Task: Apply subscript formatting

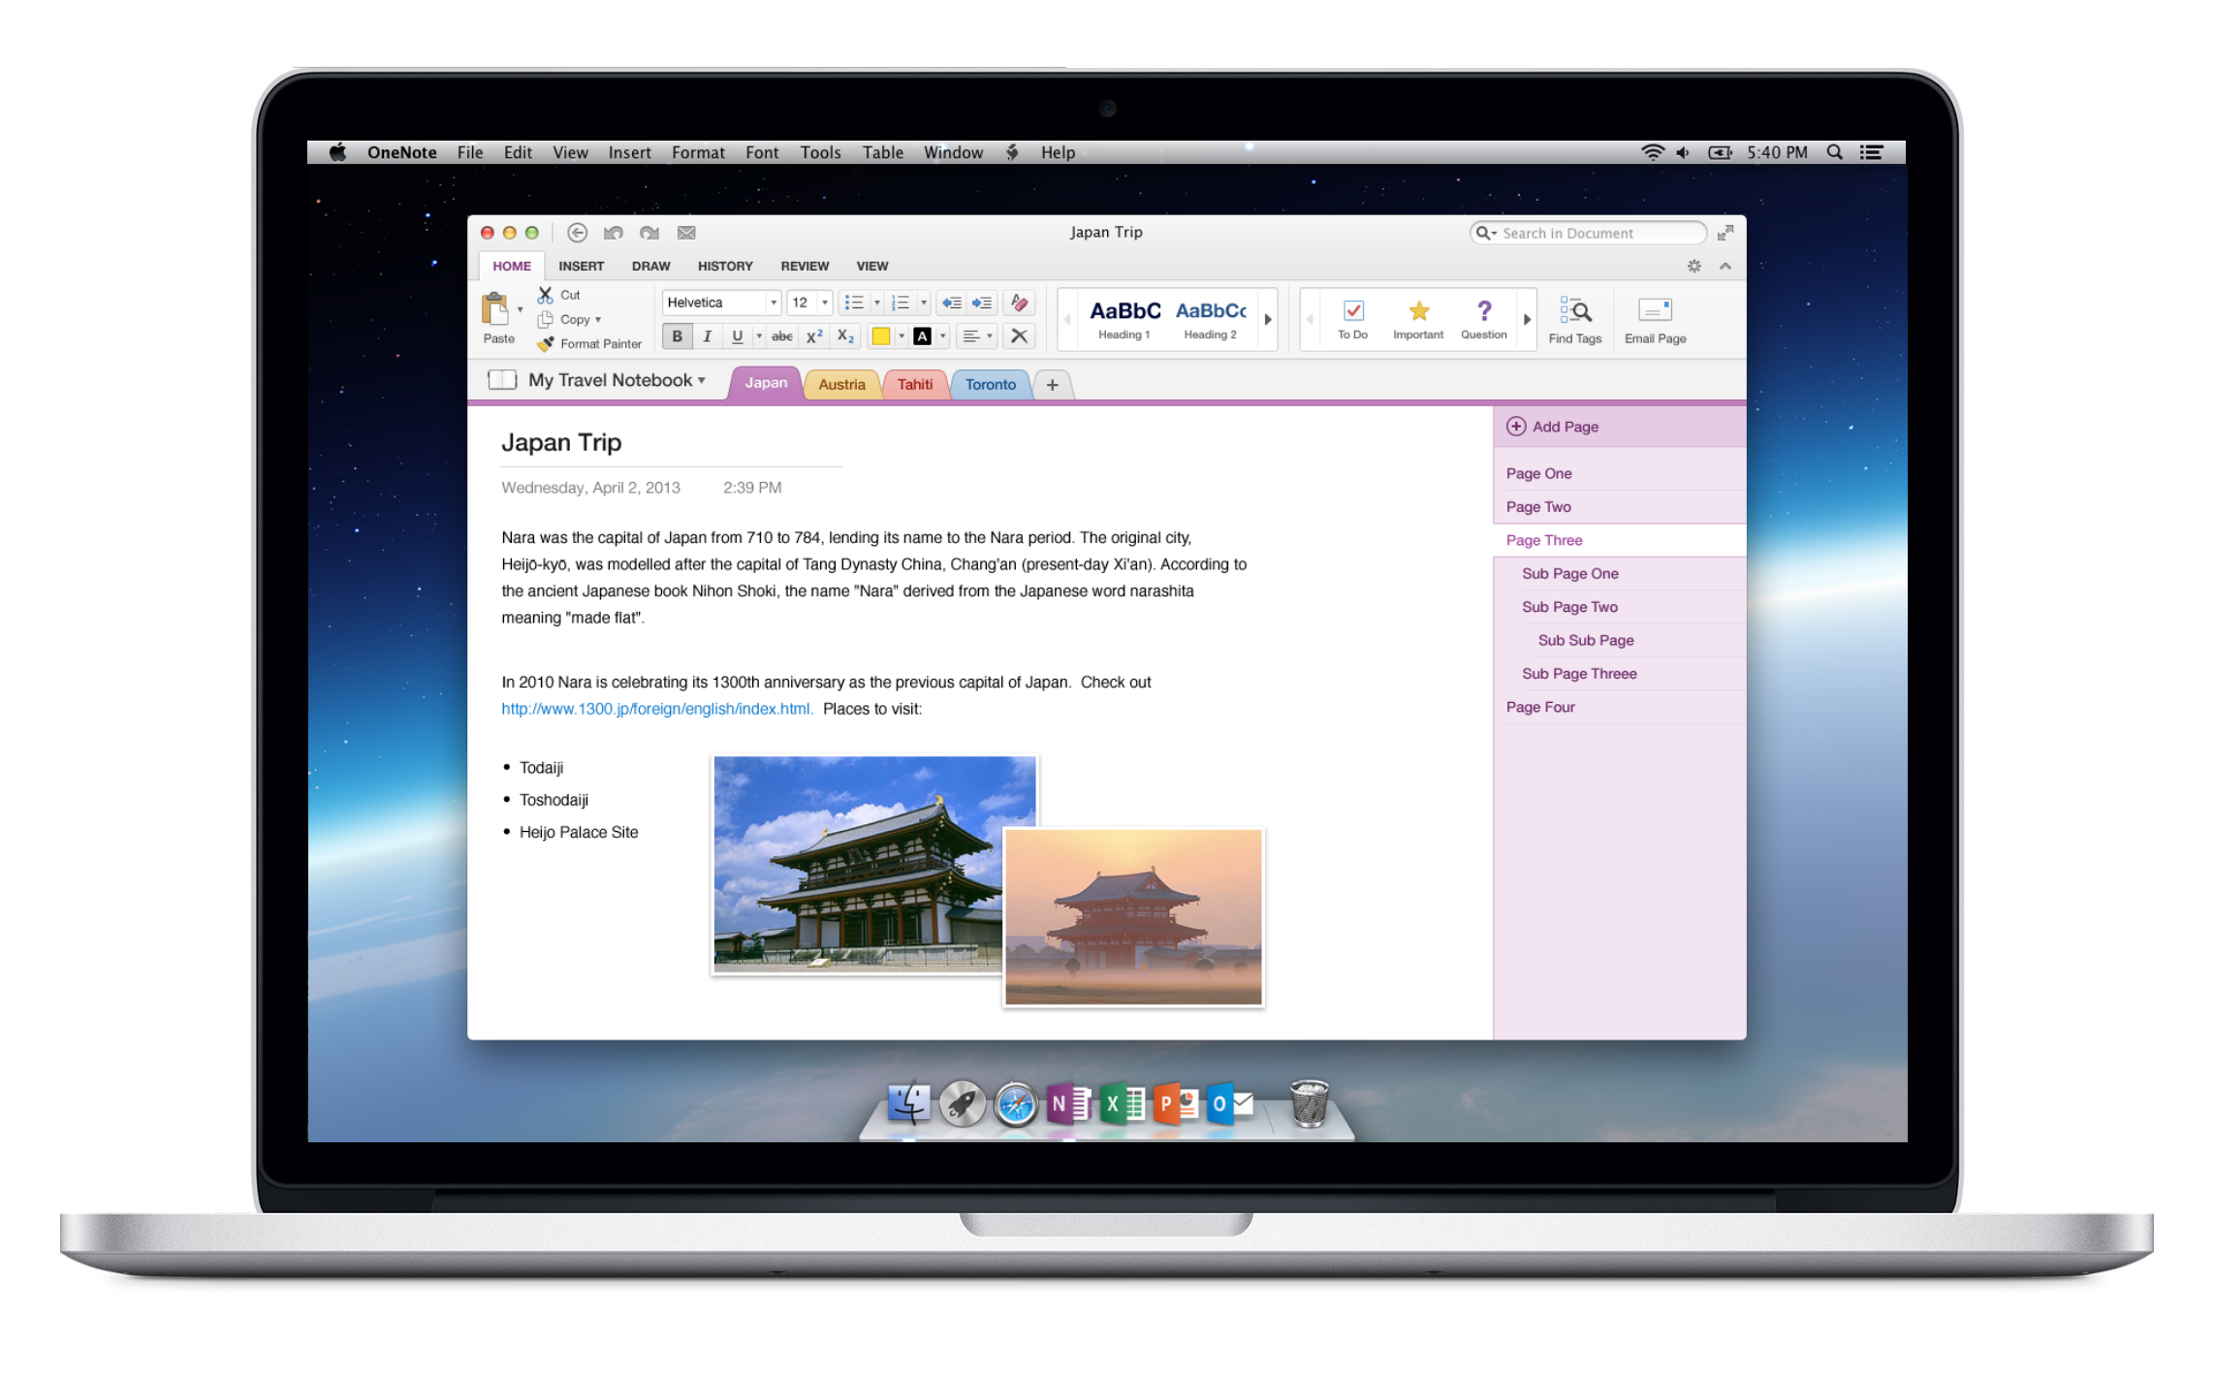Action: (845, 336)
